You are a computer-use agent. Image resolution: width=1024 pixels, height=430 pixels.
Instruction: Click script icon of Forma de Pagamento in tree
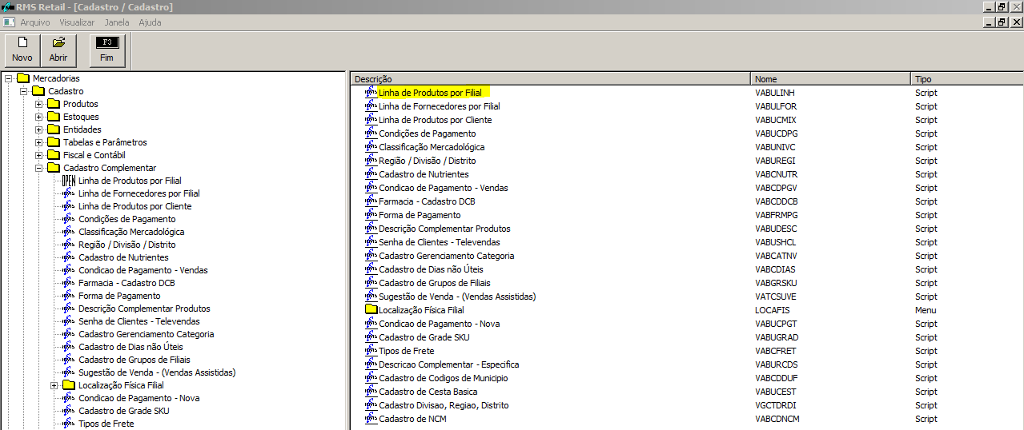(69, 296)
